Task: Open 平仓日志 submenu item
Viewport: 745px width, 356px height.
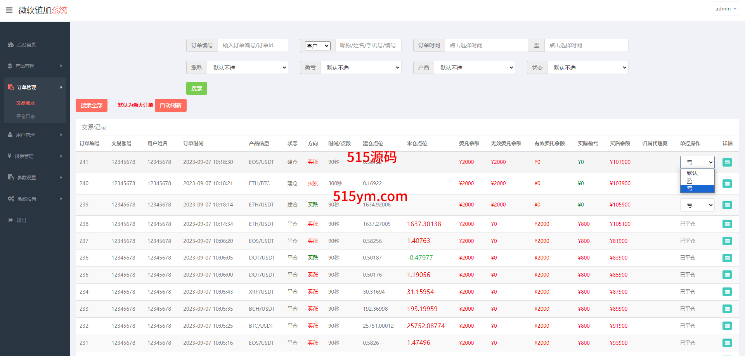Action: 26,116
